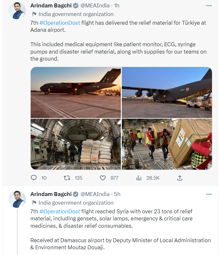The image size is (219, 255).
Task: Like the first Operation Dost tweet
Action: [103, 178]
